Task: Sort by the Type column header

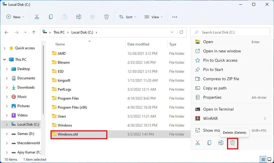Action: [173, 44]
